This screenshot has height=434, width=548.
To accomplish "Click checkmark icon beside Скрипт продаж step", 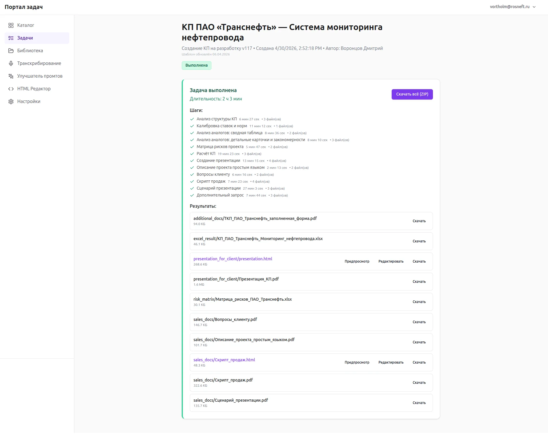I will 192,182.
